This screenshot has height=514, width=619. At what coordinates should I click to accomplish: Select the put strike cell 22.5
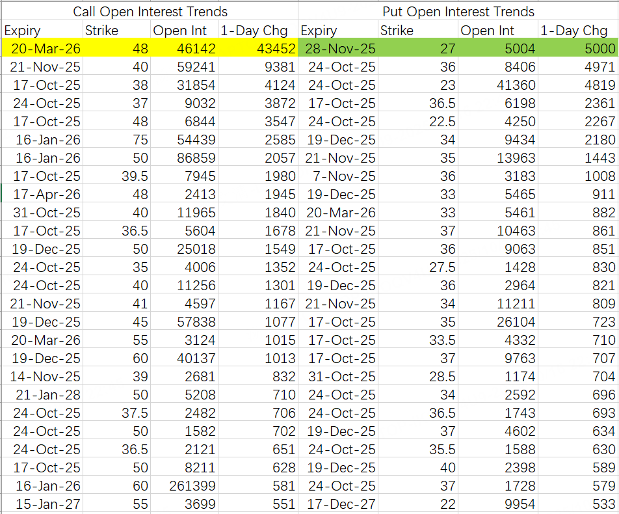point(418,121)
